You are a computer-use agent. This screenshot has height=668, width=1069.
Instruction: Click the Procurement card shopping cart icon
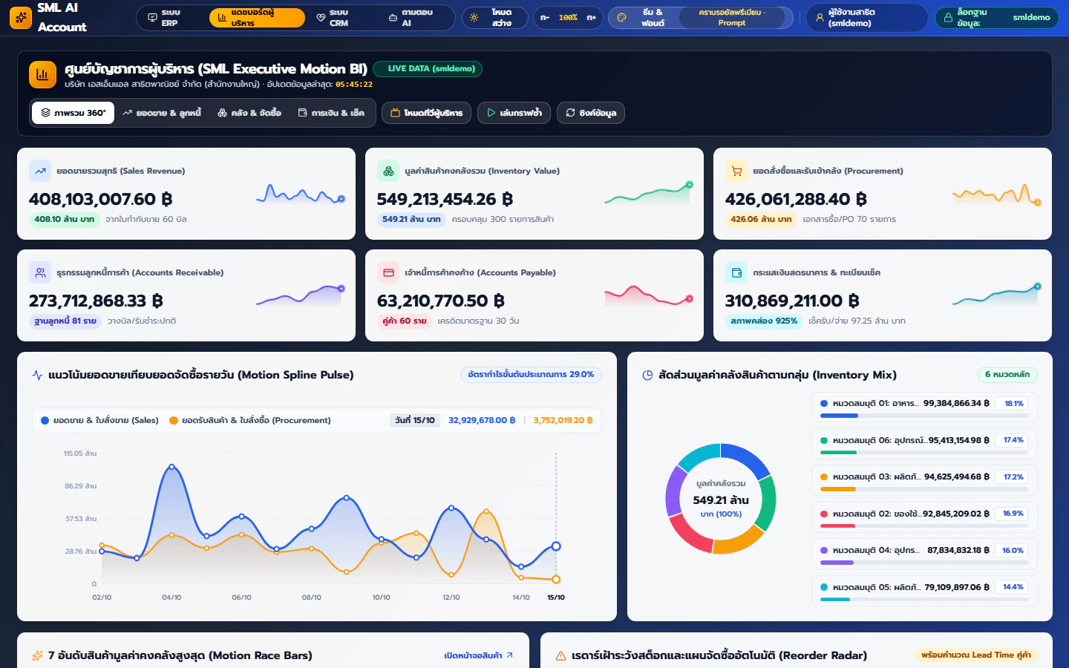[736, 171]
